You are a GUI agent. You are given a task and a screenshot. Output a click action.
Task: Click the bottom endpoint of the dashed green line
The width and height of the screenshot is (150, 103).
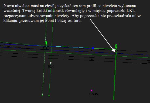42,95
